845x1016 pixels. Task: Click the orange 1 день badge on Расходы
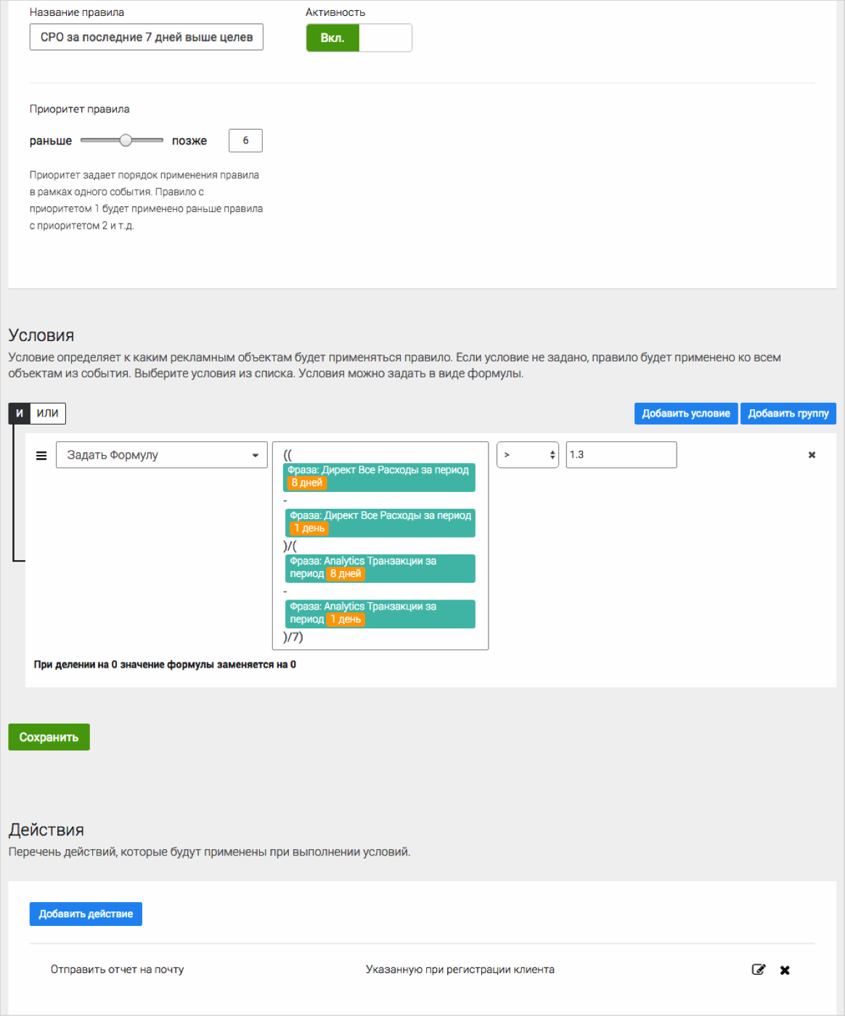pyautogui.click(x=309, y=528)
